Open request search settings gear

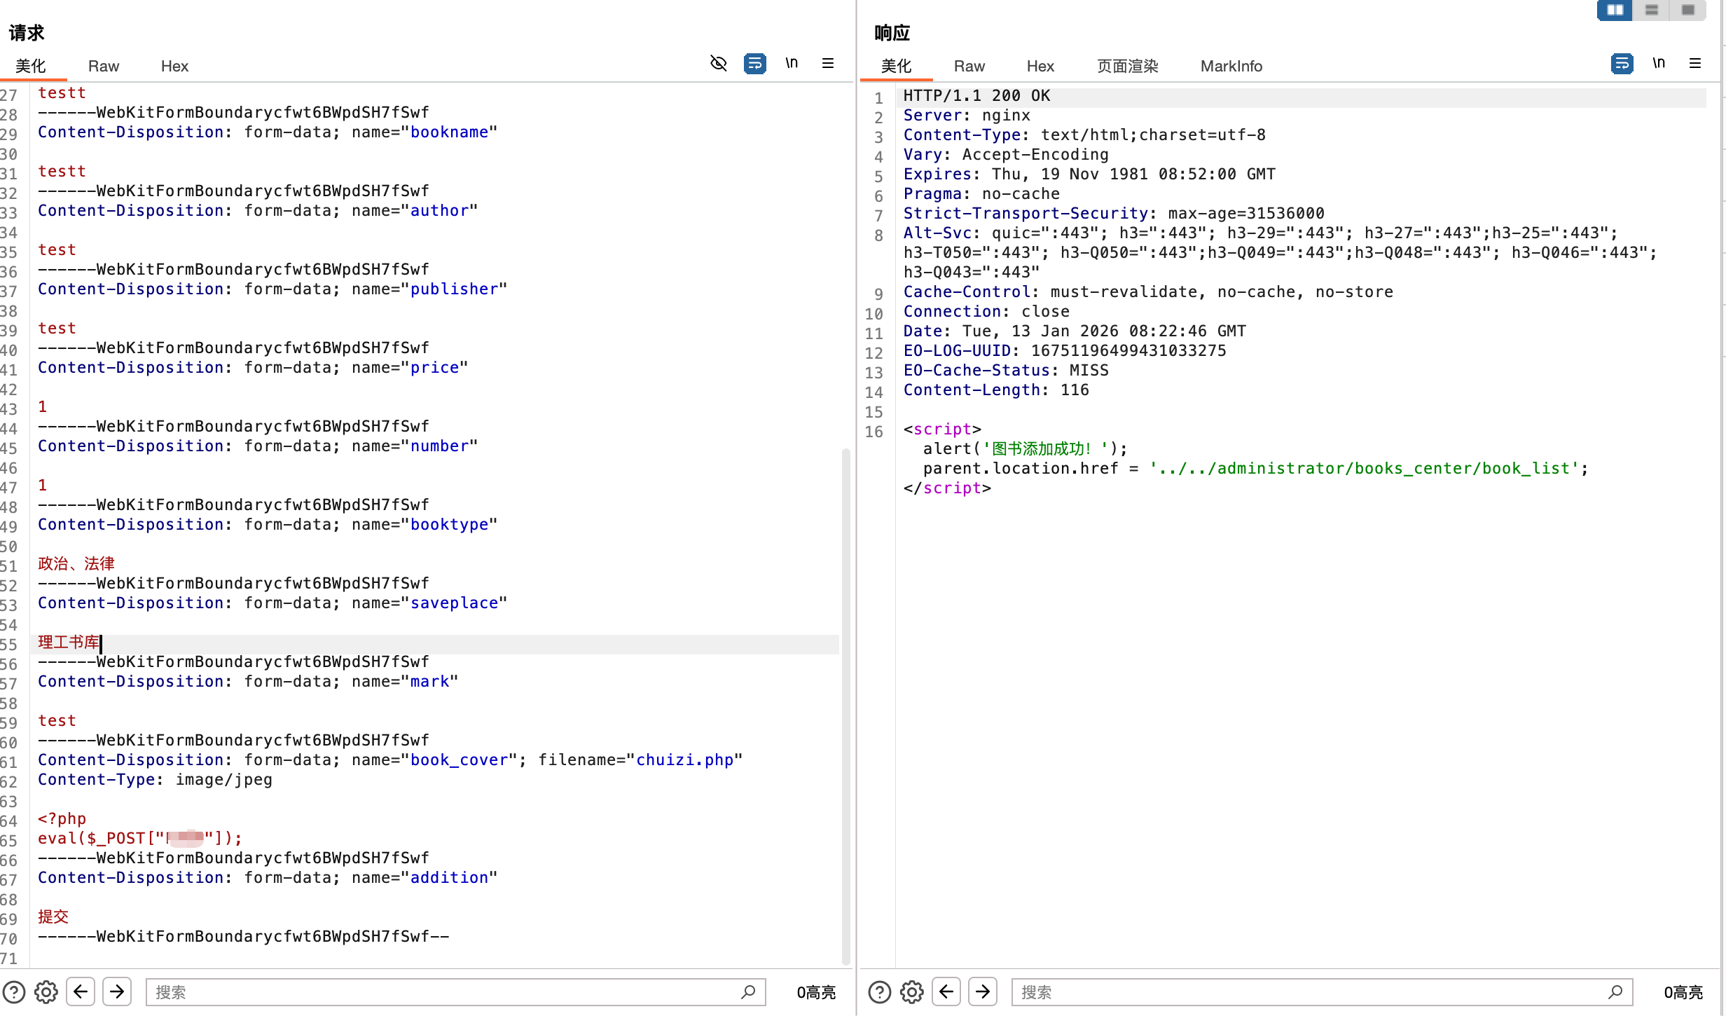[46, 992]
